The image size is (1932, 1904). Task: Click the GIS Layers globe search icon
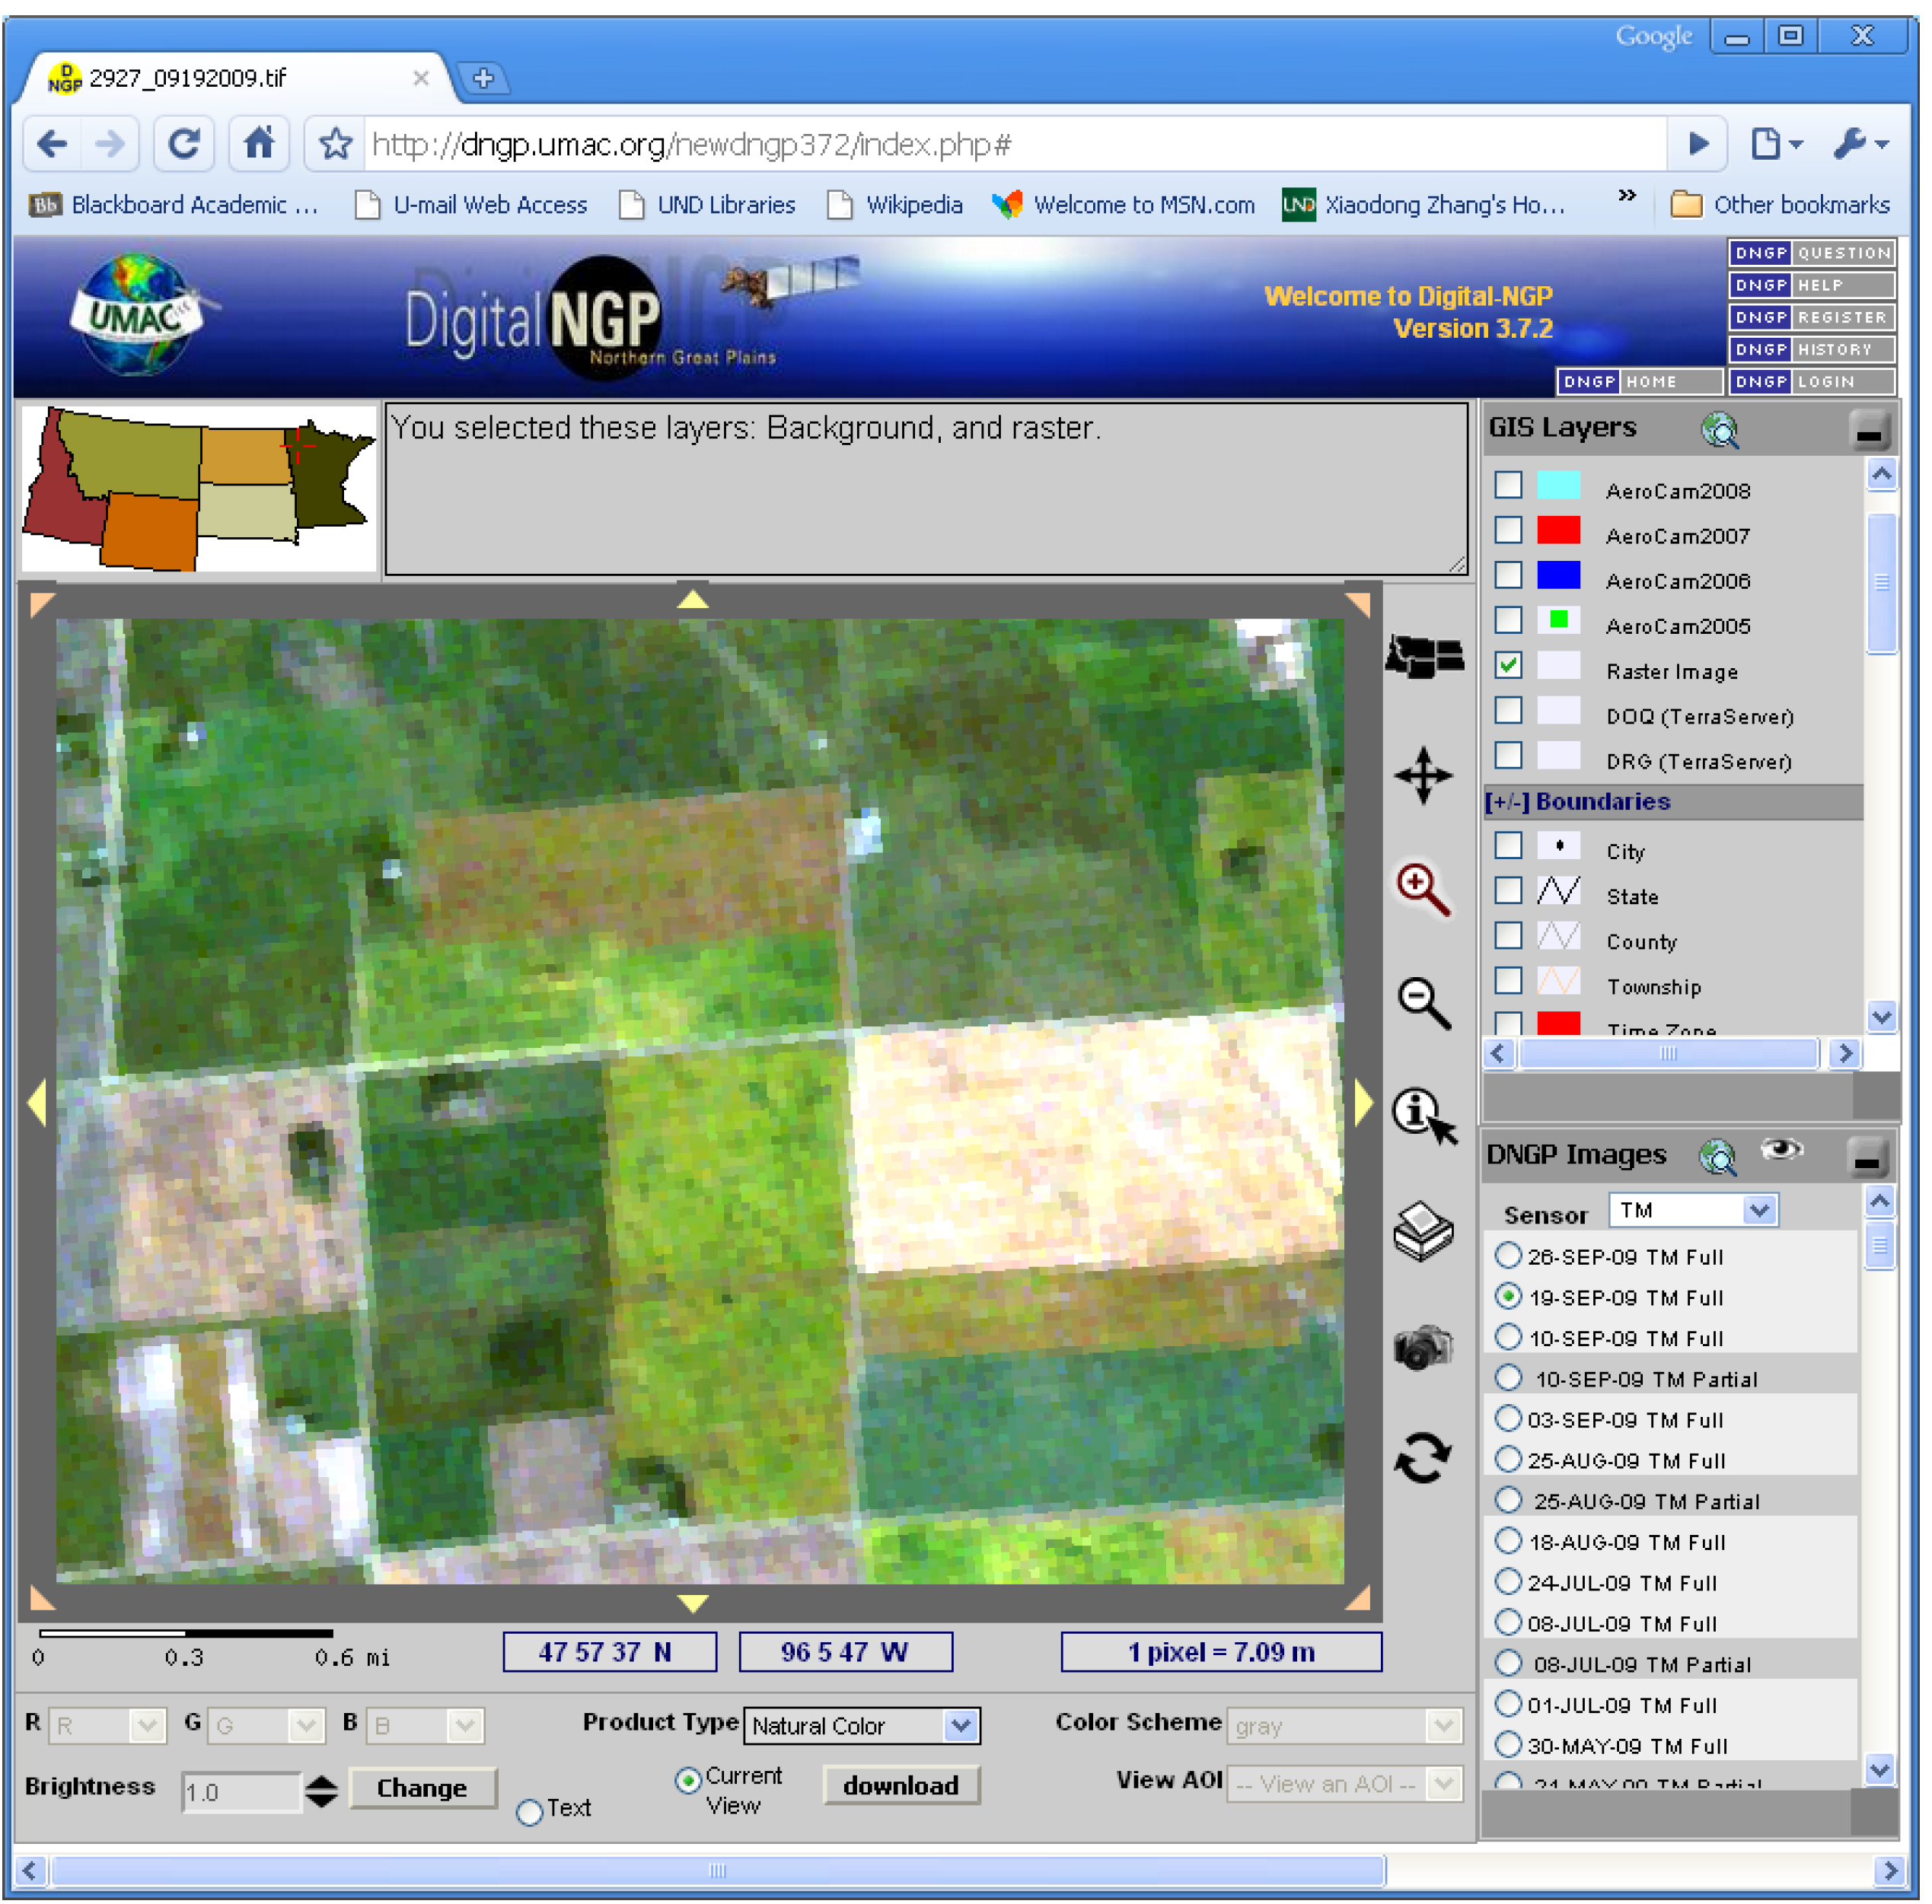(x=1721, y=430)
